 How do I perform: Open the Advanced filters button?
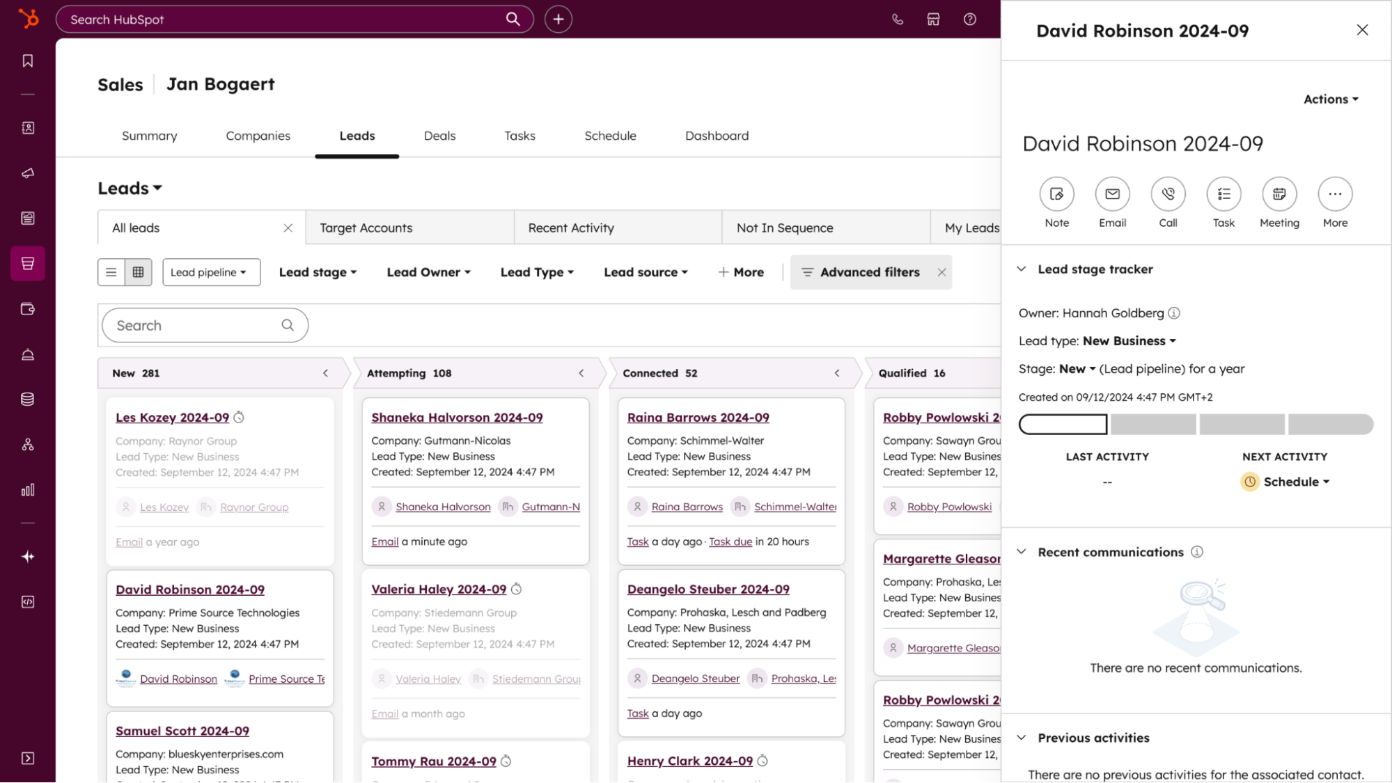(861, 272)
